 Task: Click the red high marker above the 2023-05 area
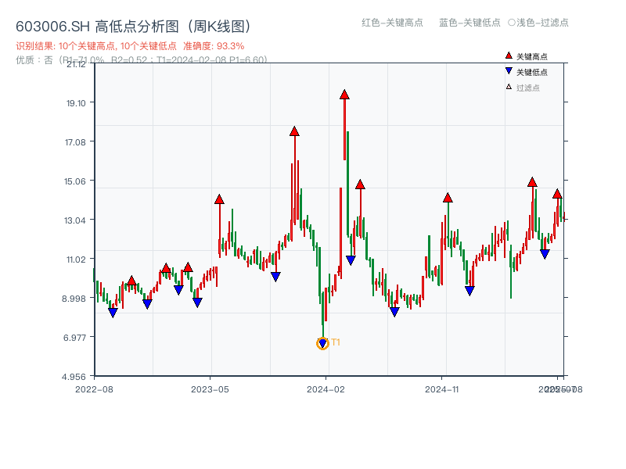[220, 199]
